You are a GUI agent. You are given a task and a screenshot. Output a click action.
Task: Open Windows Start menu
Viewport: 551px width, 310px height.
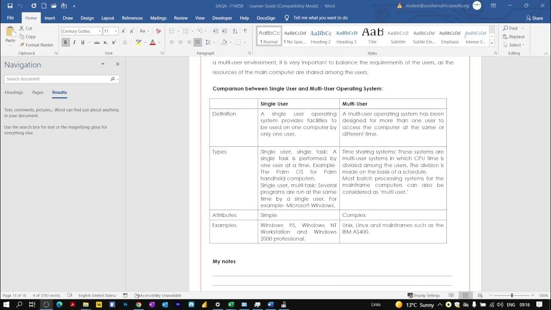click(x=6, y=304)
